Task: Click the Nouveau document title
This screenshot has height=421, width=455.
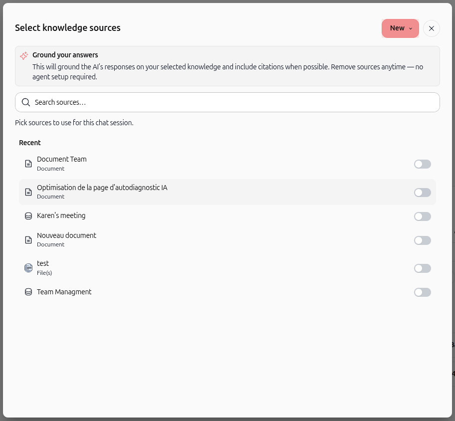Action: tap(66, 235)
